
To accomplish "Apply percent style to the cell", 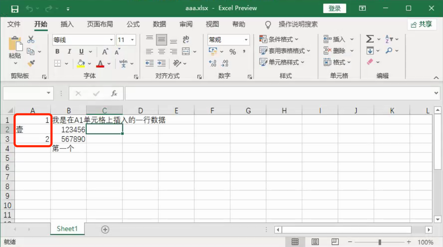I will pos(232,52).
